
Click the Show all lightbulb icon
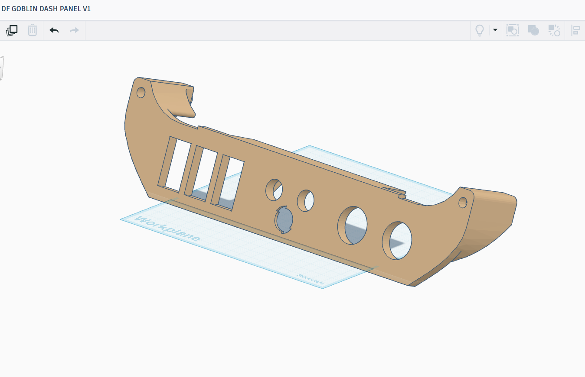[480, 30]
